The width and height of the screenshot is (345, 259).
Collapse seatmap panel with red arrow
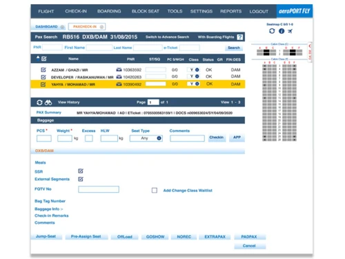(x=310, y=46)
